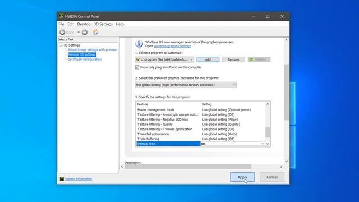Toggle Show only programs found on this computer
This screenshot has width=359, height=202.
[x=137, y=67]
